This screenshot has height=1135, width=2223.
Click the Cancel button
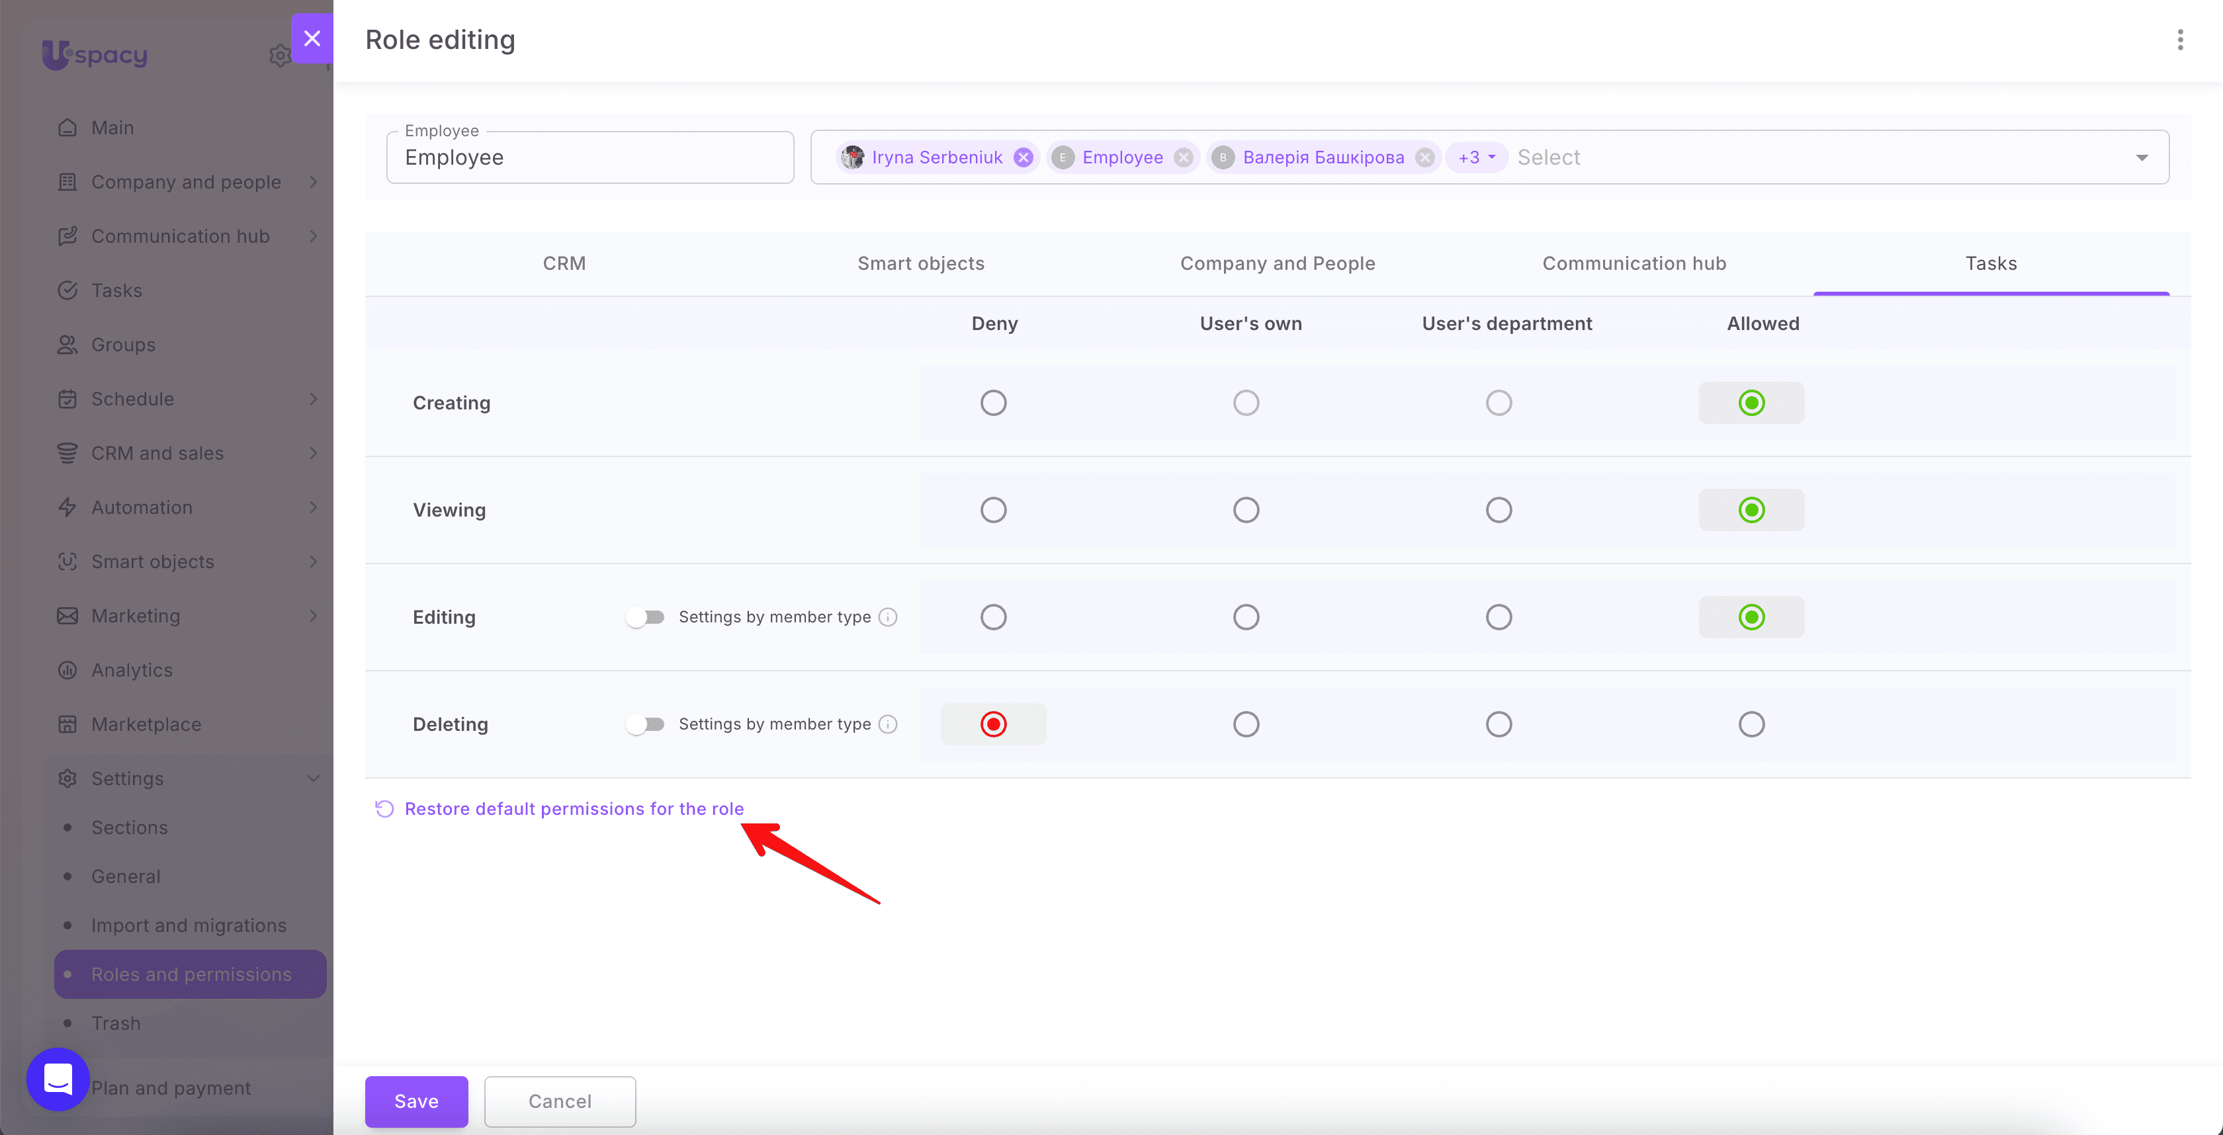coord(560,1101)
